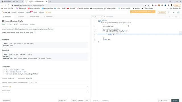The image size is (182, 102).
Task: Open the playground icon next to Premium
Action: point(169,12)
